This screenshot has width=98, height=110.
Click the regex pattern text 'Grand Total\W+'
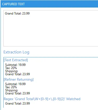tap(28, 99)
